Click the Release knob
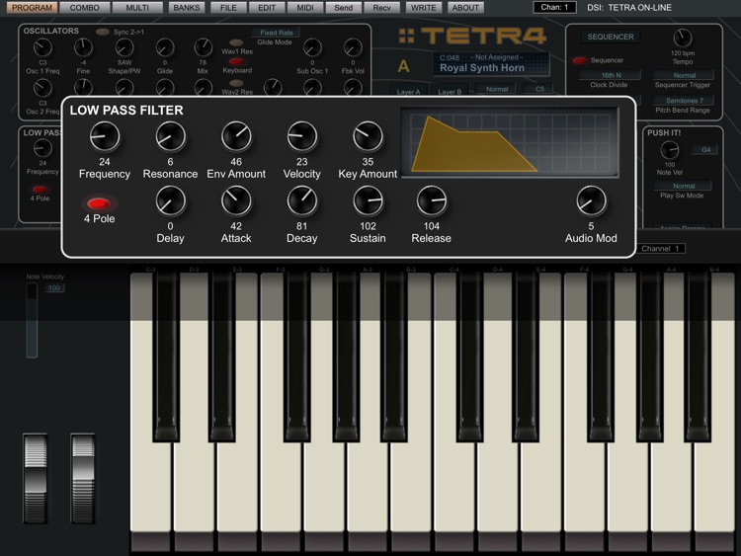Image resolution: width=741 pixels, height=556 pixels. [432, 200]
